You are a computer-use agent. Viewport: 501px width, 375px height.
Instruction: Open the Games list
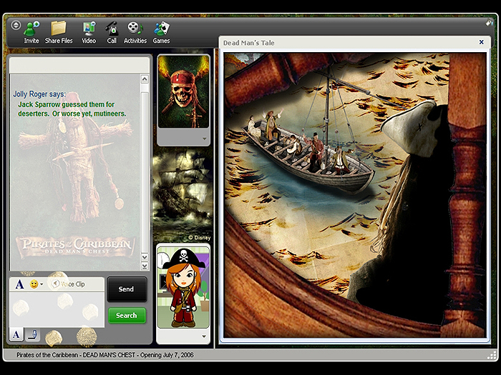coord(161,33)
